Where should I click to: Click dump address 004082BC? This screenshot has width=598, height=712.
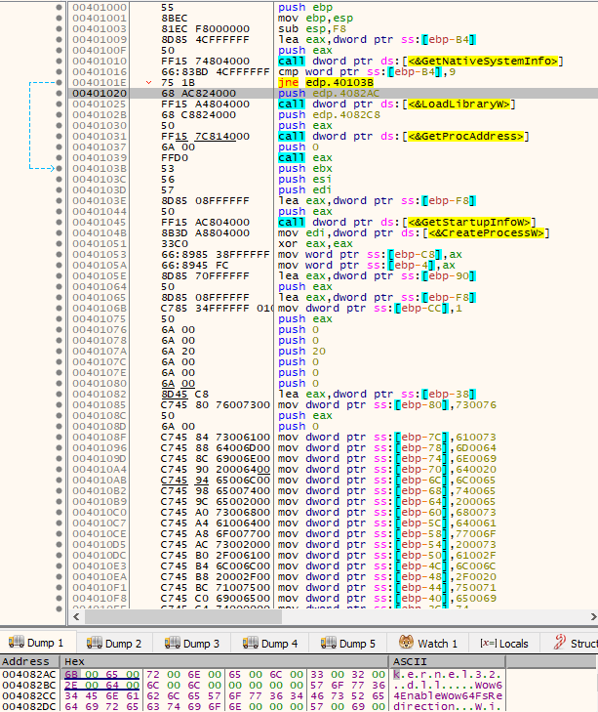[x=29, y=686]
